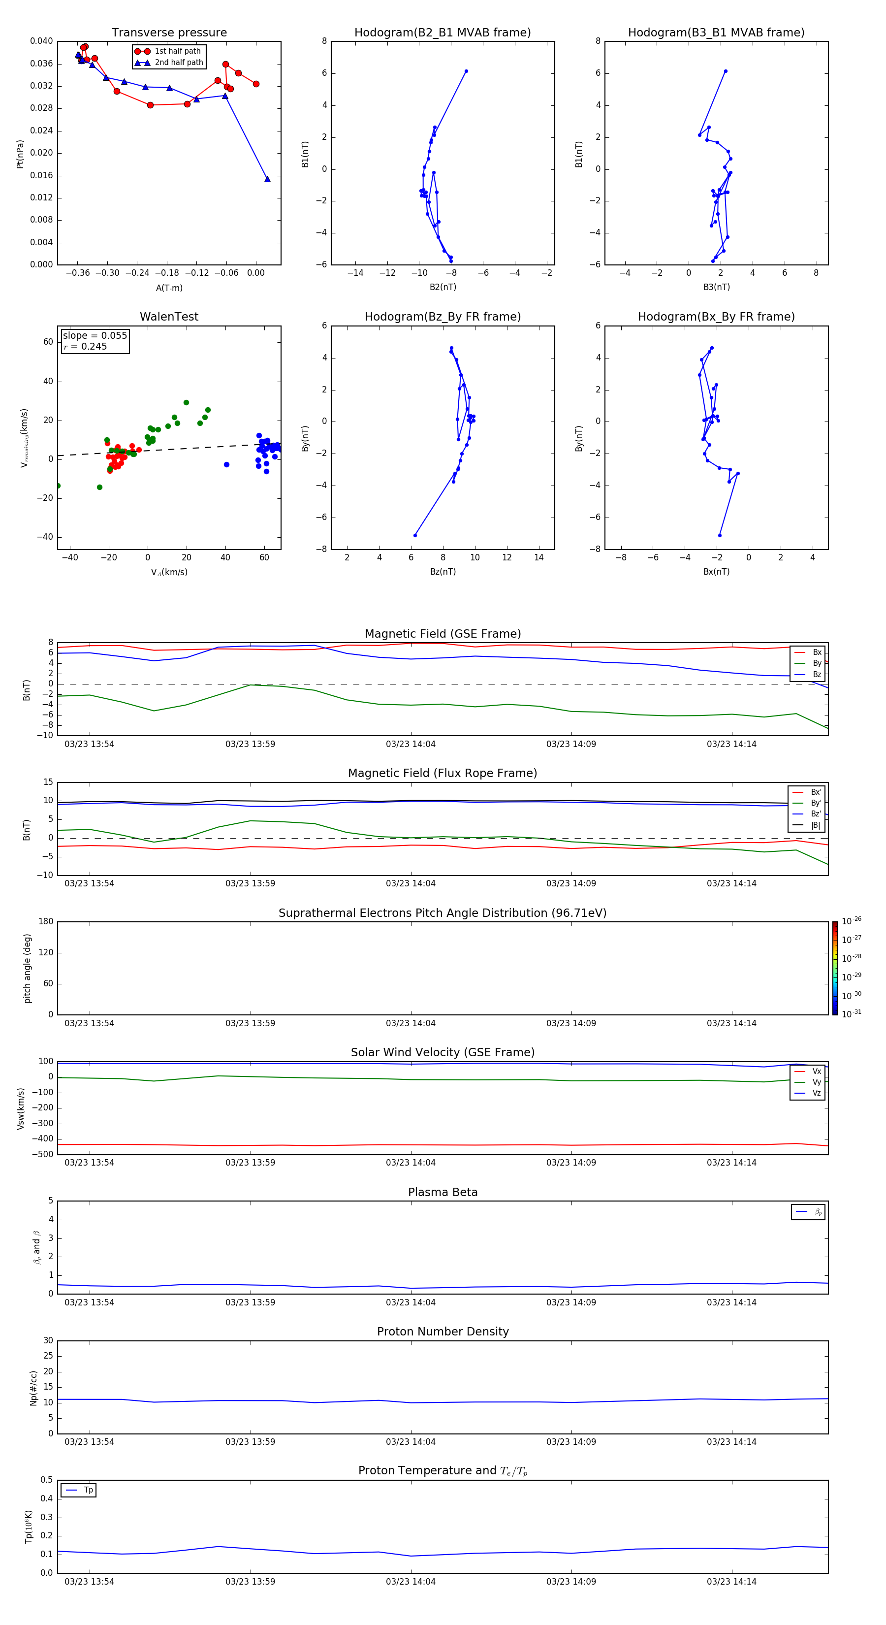
Task: Click the Suprathermal Electrons Pitch Angle Distribution title
Action: click(443, 913)
